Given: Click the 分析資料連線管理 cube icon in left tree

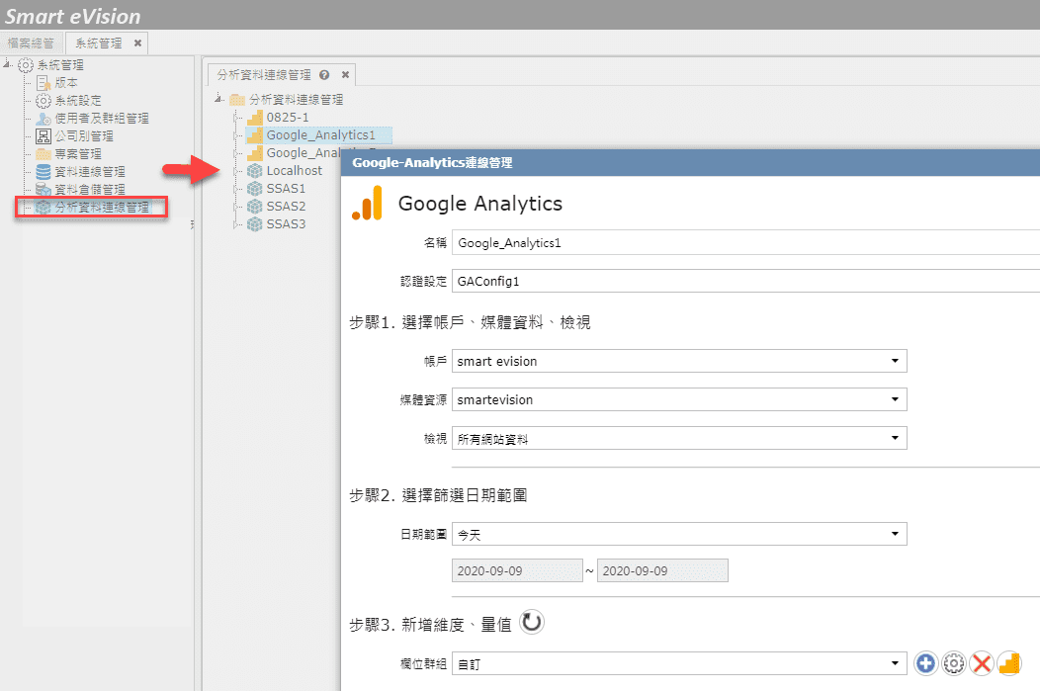Looking at the screenshot, I should [43, 208].
